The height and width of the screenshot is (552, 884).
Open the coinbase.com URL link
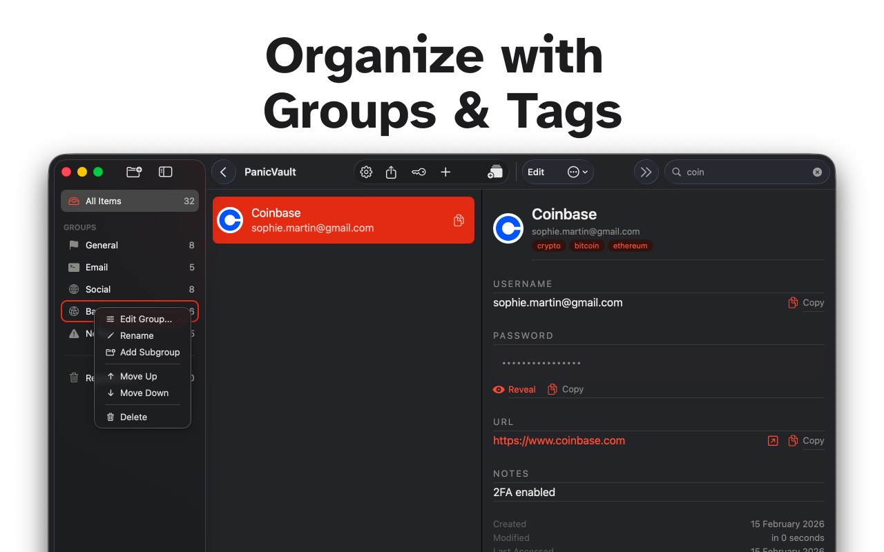[559, 440]
